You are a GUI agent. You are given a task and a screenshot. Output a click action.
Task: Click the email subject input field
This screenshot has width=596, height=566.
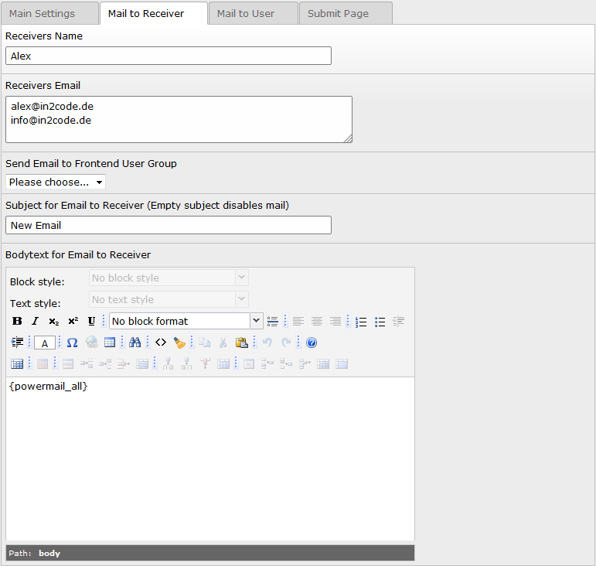click(169, 225)
